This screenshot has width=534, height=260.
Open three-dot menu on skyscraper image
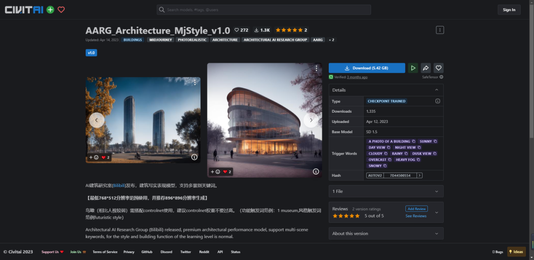[x=195, y=82]
